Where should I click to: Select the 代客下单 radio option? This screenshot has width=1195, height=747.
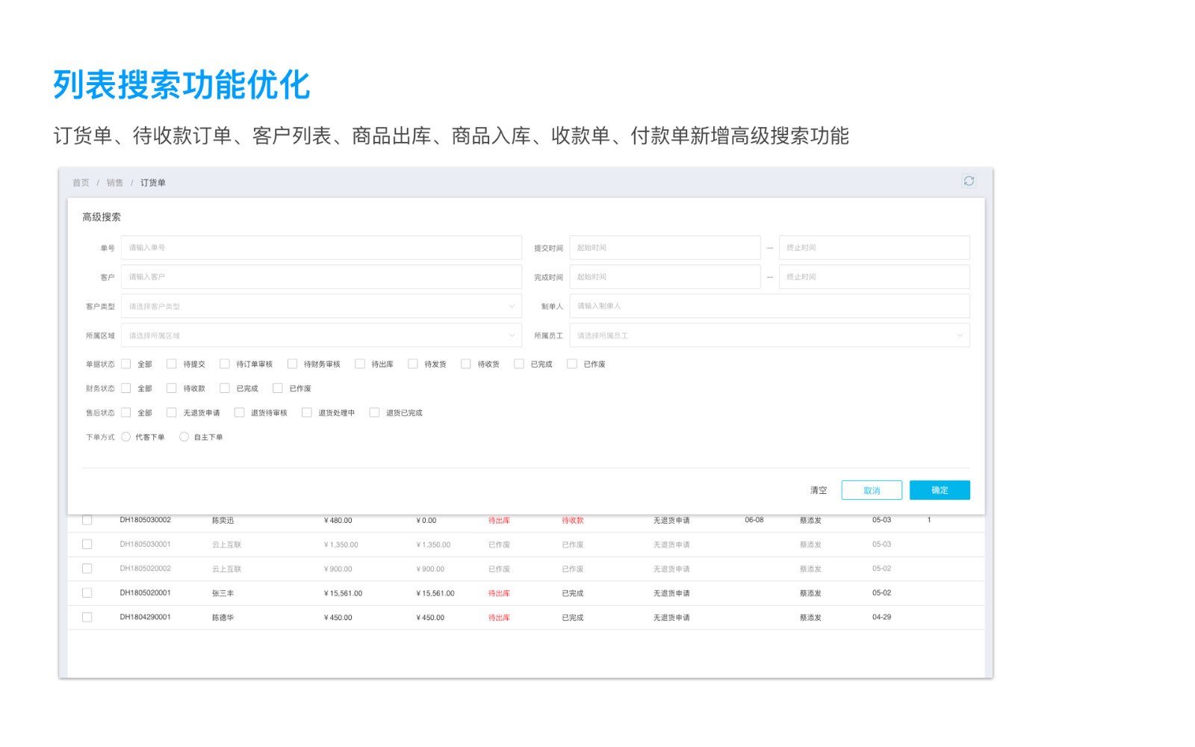pos(126,437)
